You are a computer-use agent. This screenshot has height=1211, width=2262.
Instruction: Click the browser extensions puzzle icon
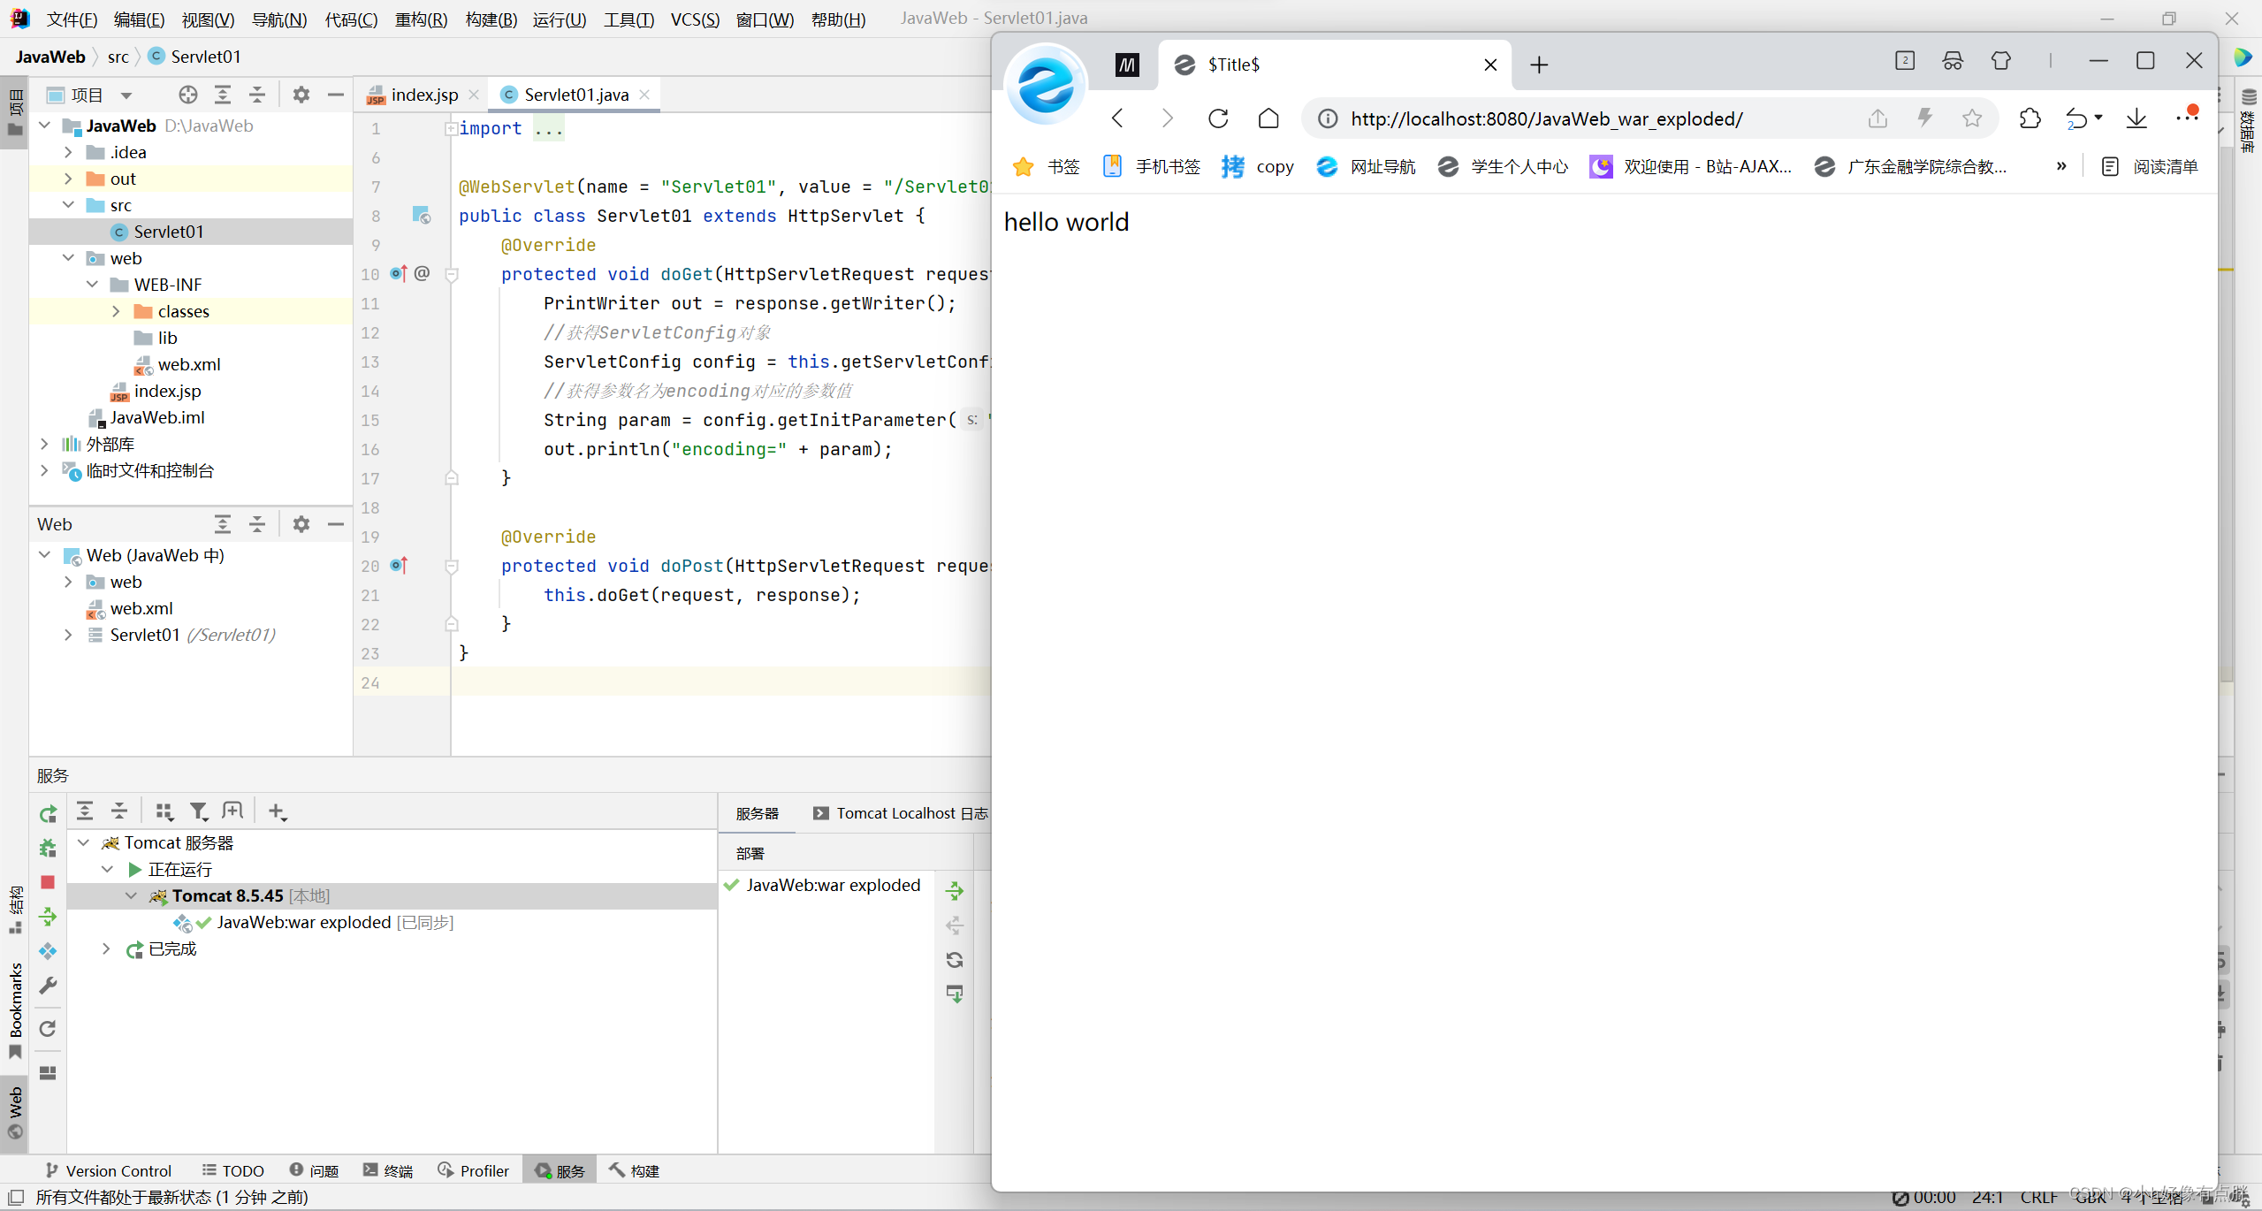tap(2030, 118)
